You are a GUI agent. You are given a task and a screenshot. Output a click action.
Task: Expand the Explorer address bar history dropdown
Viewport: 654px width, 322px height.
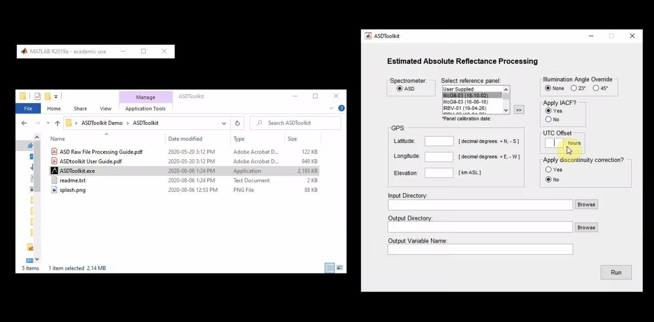[x=224, y=123]
